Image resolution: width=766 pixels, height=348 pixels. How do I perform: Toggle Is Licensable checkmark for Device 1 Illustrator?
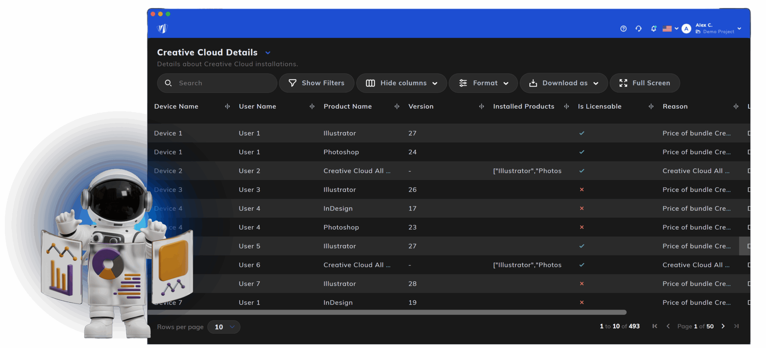coord(581,133)
